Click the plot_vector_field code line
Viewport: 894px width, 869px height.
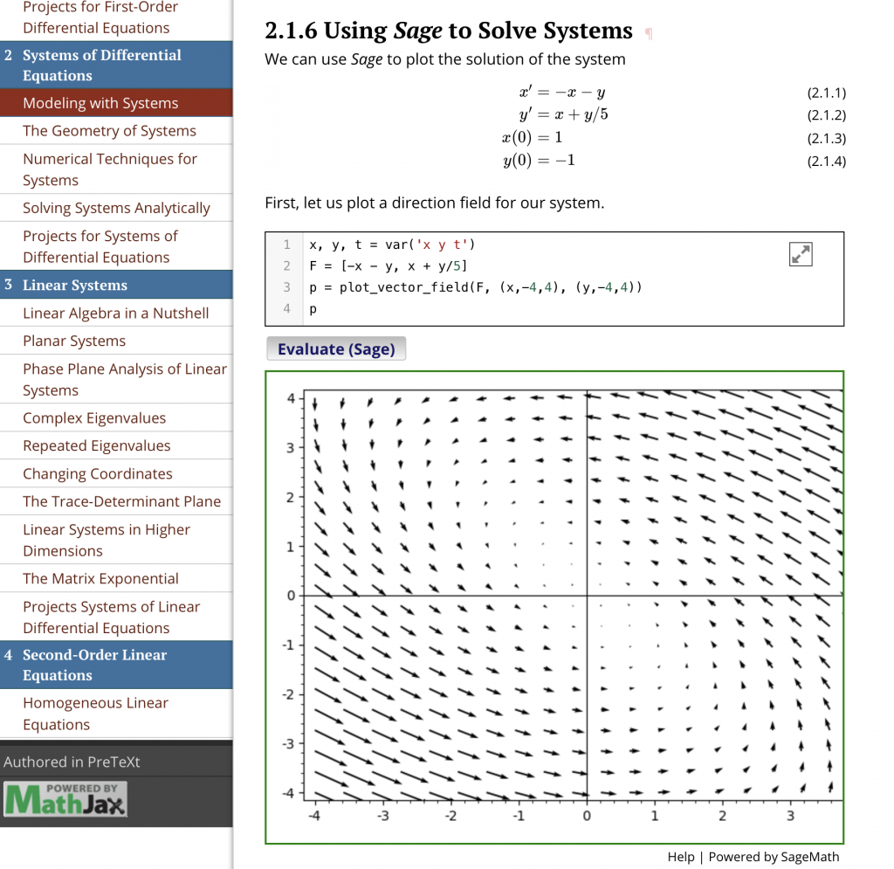click(476, 286)
